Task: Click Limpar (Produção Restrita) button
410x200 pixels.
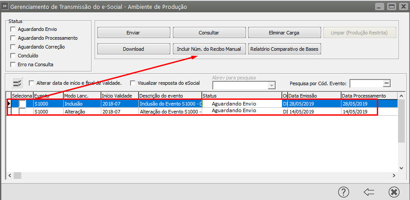Action: click(x=359, y=33)
